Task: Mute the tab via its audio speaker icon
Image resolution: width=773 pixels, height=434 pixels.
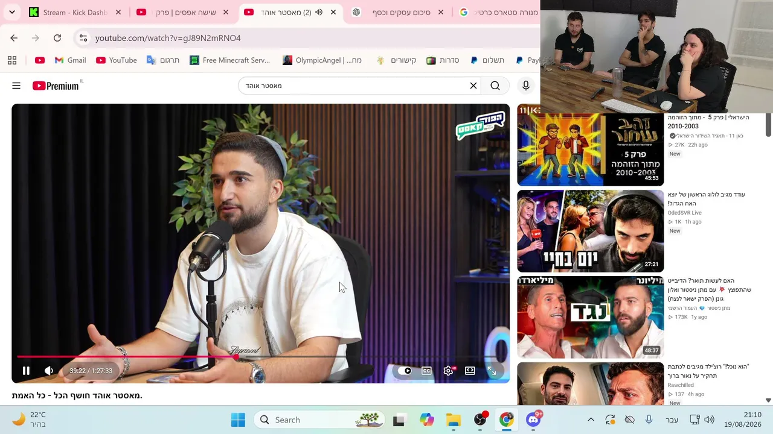Action: (x=319, y=12)
